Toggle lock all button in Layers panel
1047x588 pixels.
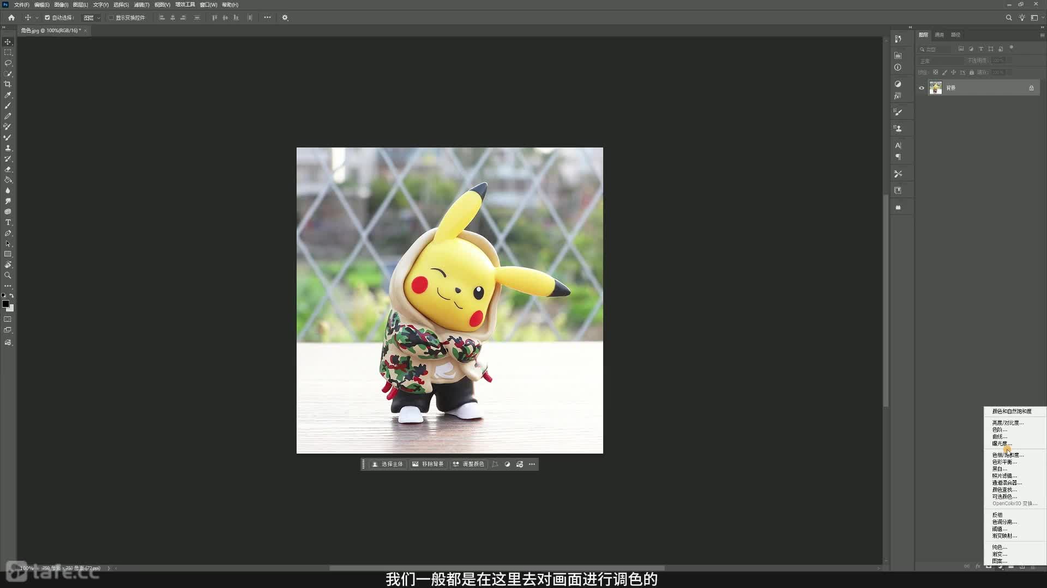(x=972, y=72)
